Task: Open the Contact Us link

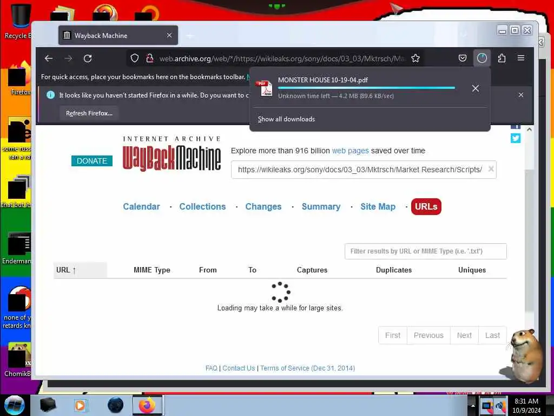Action: tap(239, 368)
